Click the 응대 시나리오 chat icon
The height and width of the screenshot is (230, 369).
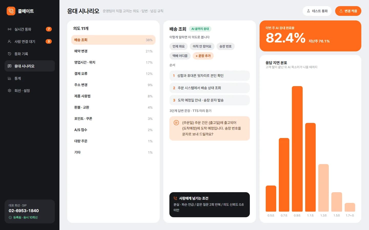(x=9, y=66)
